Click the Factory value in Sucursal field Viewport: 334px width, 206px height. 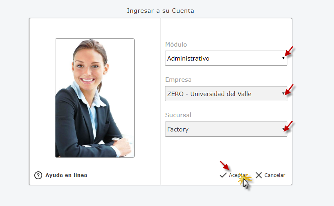point(178,129)
